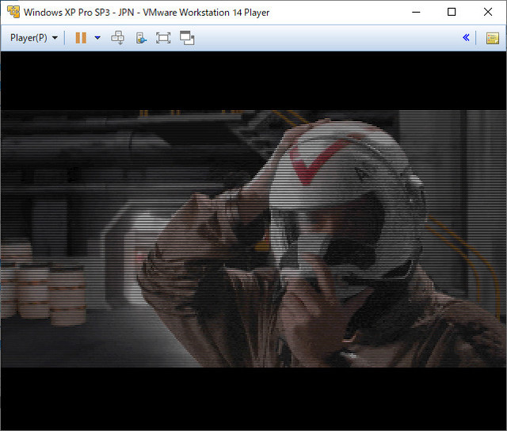Collapse toolbar with double chevron

466,37
